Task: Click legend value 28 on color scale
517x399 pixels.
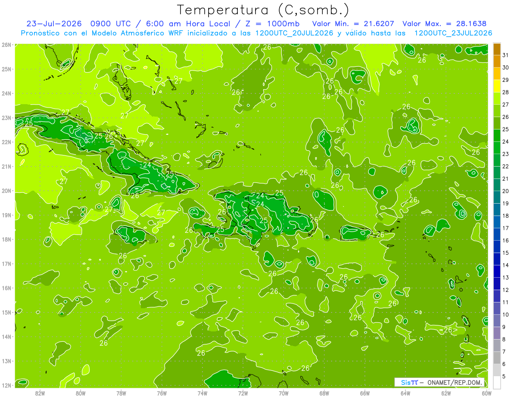Action: (506, 92)
